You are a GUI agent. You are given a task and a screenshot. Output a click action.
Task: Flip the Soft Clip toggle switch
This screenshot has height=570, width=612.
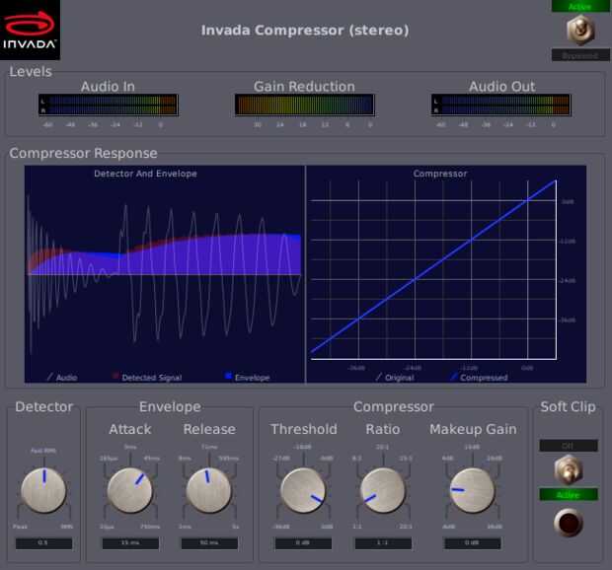tap(569, 469)
